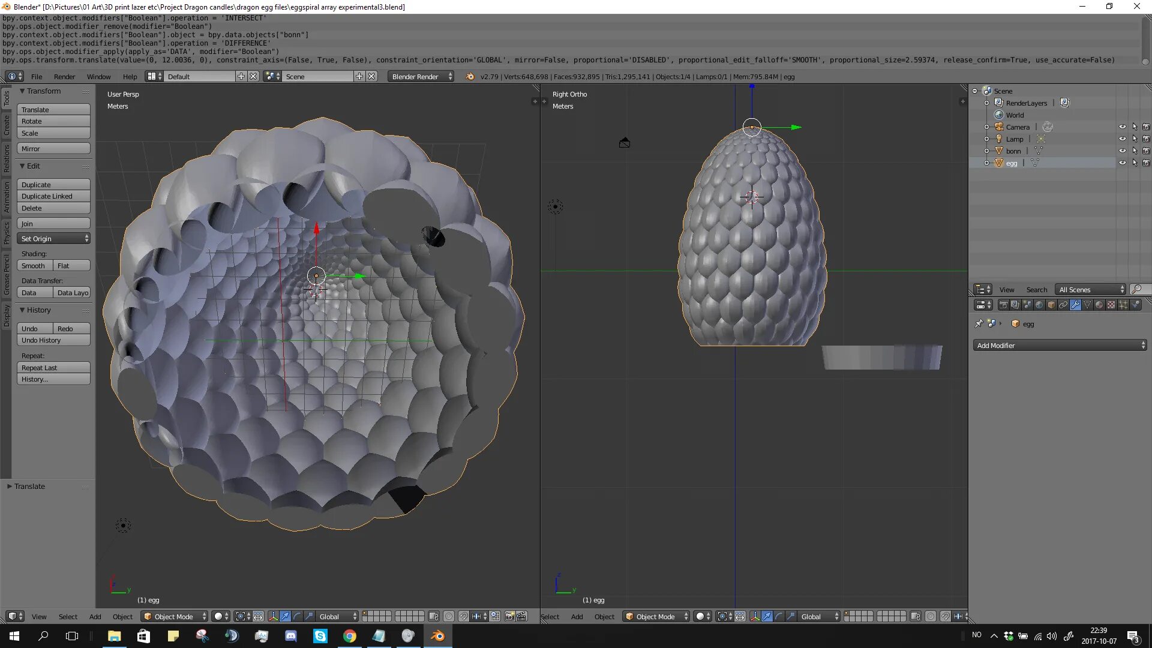The image size is (1152, 648).
Task: Open the World properties tab (globe icon)
Action: (1039, 305)
